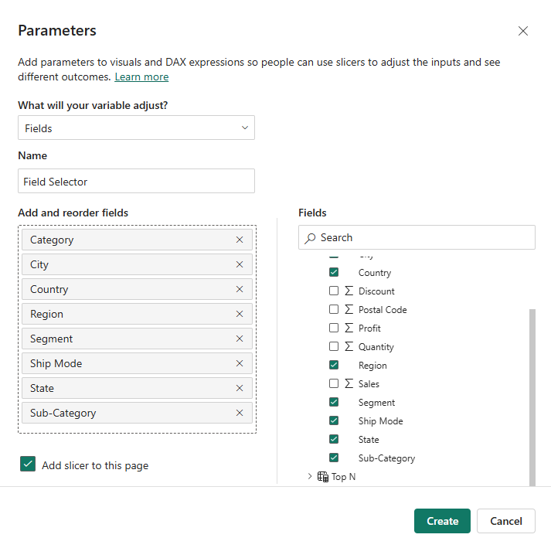The image size is (551, 548).
Task: Uncheck the Region field checkbox
Action: [334, 365]
